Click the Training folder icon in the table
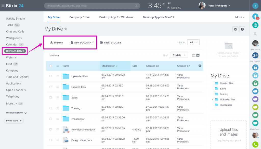261x149 pixels. click(66, 108)
